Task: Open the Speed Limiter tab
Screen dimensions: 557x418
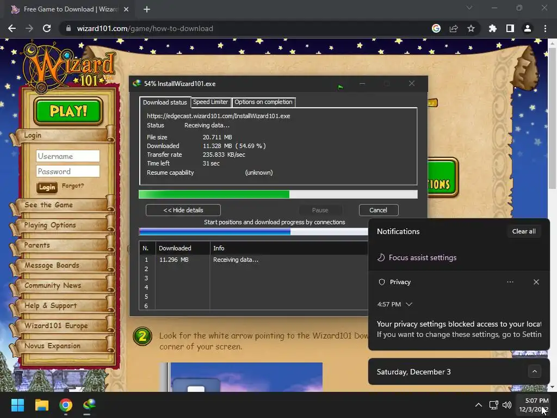Action: pos(211,102)
